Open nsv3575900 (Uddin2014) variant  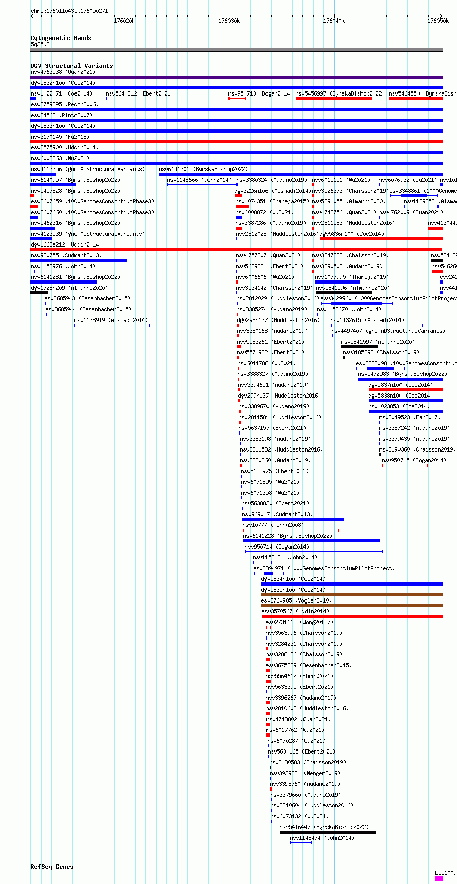click(64, 147)
